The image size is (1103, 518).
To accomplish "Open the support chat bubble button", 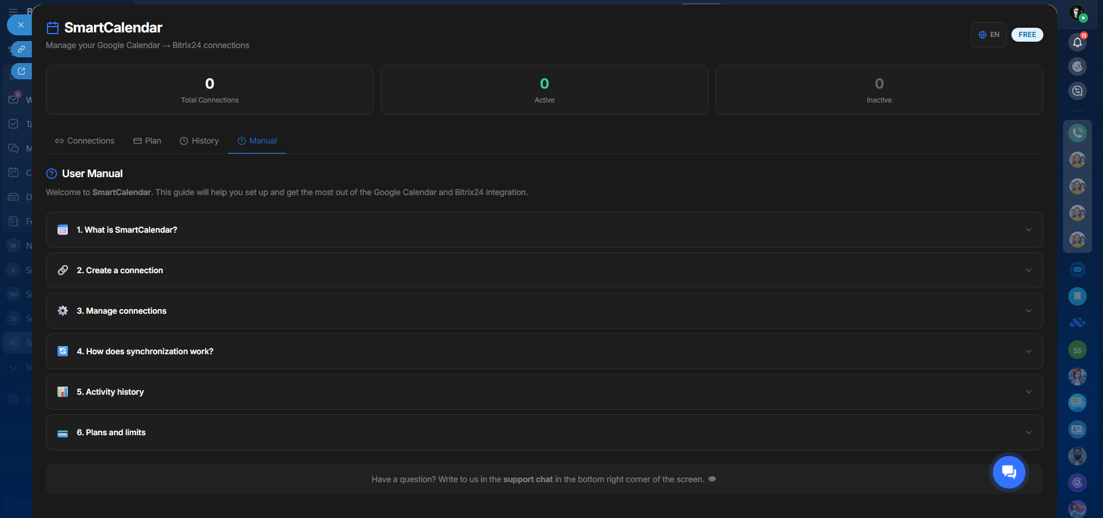I will tap(1009, 472).
